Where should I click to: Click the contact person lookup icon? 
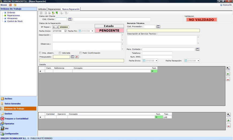pyautogui.click(x=198, y=49)
